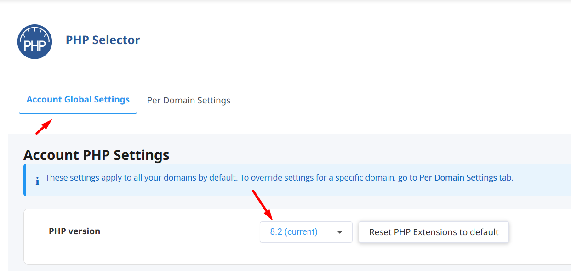This screenshot has height=271, width=571.
Task: Click the Account PHP Settings heading
Action: 96,155
